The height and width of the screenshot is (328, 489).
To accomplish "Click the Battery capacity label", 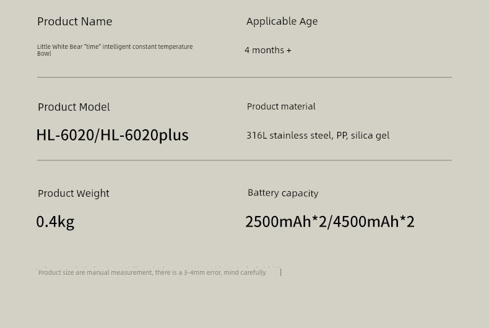I will (x=283, y=193).
